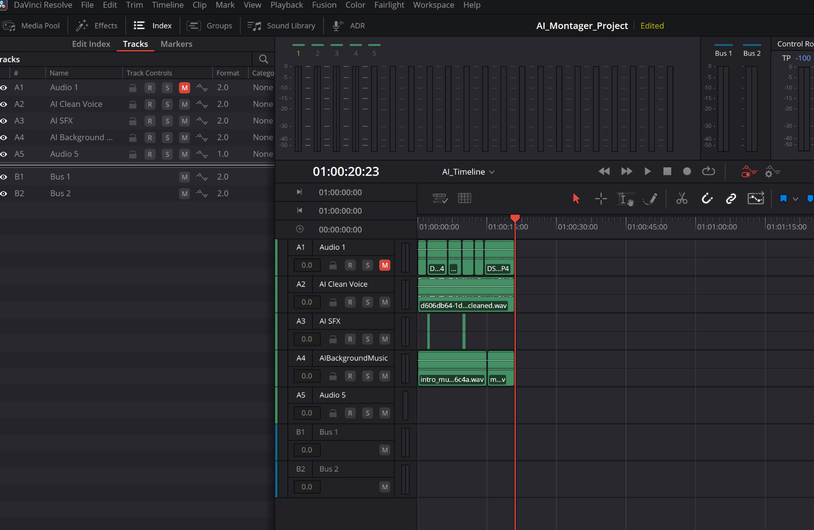Toggle visibility eye for Bus 1
Image resolution: width=814 pixels, height=530 pixels.
coord(4,177)
